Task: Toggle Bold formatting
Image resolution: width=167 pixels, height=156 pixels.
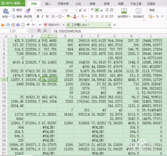Action: point(38,16)
